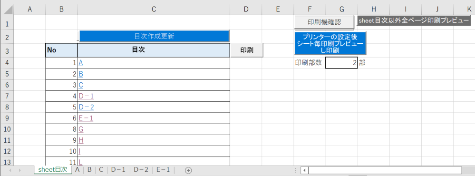Select column D header
Image resolution: width=475 pixels, height=176 pixels.
point(246,10)
